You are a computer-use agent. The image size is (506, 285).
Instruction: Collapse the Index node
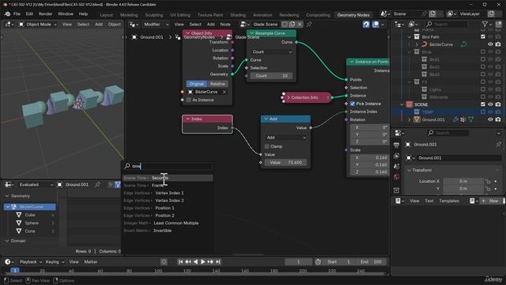pos(187,119)
